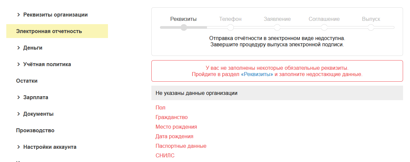Expand the Реквизиты организации section chevron
410x162 pixels.
[x=19, y=15]
